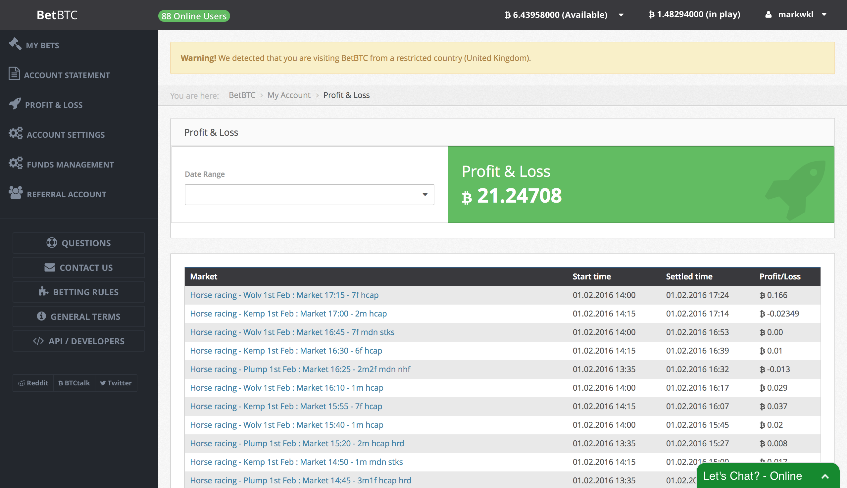Screen dimensions: 847x488
Task: Open Kemp 16:30 - 6f hcap market
Action: coord(286,351)
